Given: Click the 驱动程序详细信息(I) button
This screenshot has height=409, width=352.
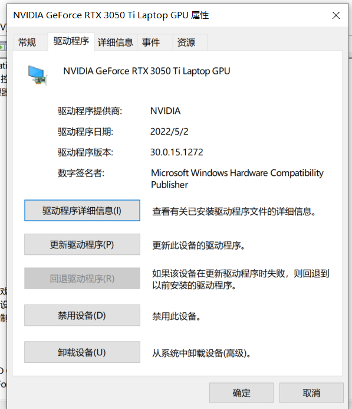Looking at the screenshot, I should pos(82,211).
